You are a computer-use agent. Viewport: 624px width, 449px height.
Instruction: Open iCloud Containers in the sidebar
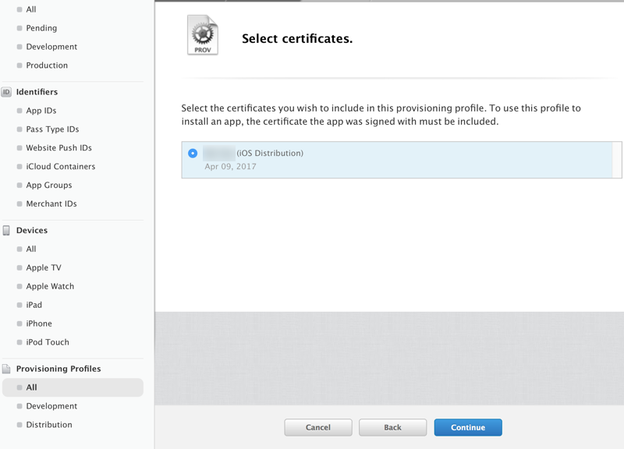click(60, 167)
